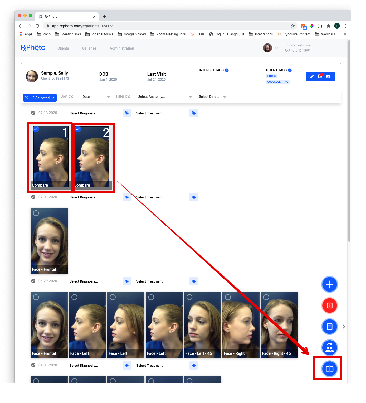
Task: Click the pencil edit client icon
Action: pos(312,76)
